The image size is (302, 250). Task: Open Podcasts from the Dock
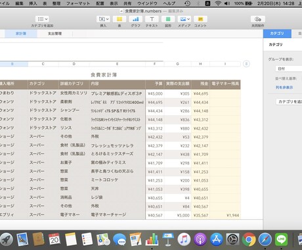[200, 239]
